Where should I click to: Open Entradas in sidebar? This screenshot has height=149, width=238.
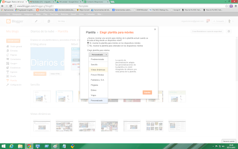pos(12,51)
